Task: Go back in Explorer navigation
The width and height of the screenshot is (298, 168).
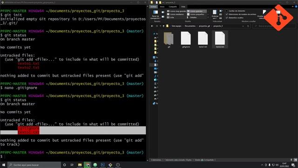Action: 152,26
